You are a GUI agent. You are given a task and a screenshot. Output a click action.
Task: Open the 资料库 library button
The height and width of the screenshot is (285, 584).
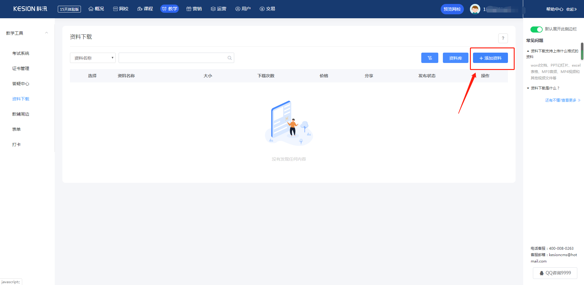(455, 58)
